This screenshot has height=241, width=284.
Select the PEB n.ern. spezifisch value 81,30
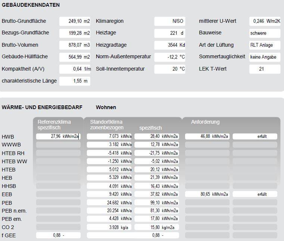(x=157, y=210)
